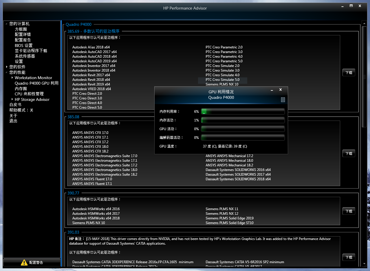This screenshot has height=271, width=370.
Task: Click 退出 to exit the application
Action: [13, 121]
